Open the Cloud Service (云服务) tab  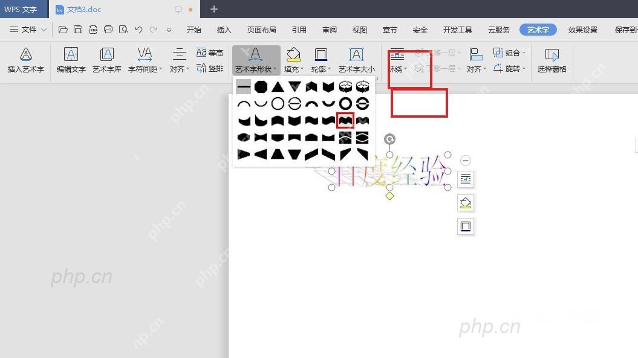coord(498,30)
